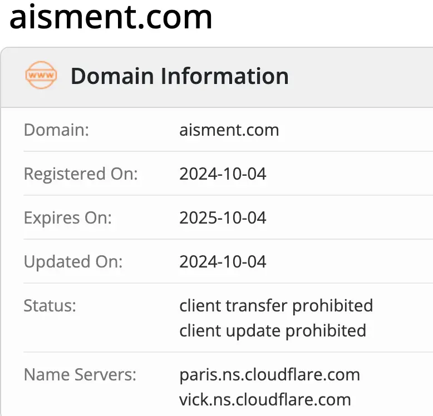Click the Domain: label
This screenshot has height=416, width=433.
pyautogui.click(x=56, y=130)
